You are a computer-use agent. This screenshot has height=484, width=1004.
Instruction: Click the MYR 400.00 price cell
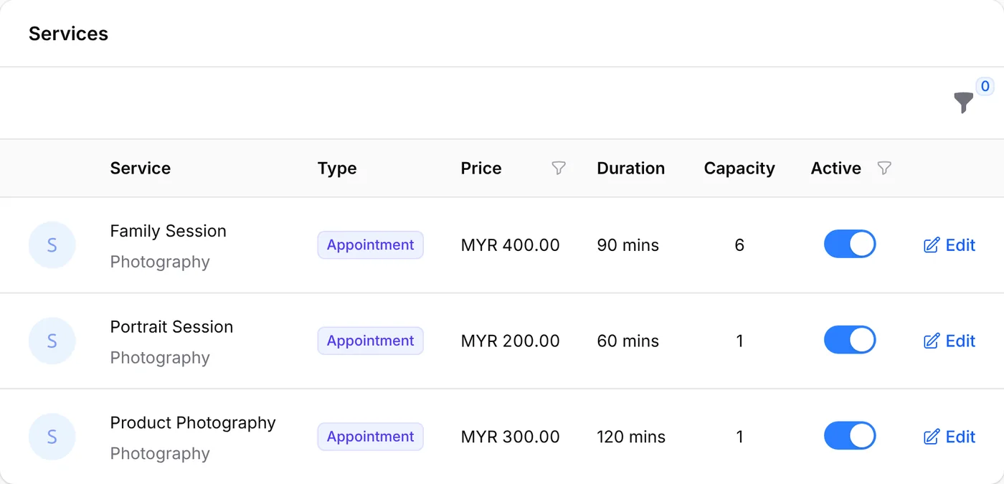pos(511,245)
